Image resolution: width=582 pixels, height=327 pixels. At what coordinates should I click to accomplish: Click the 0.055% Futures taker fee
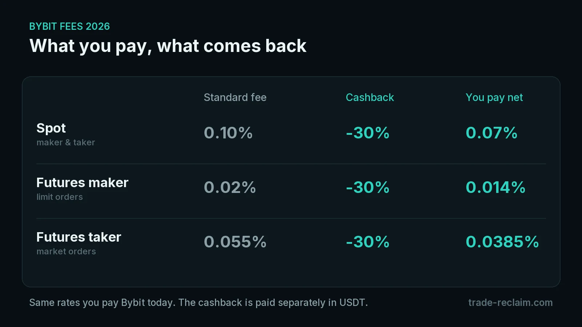pyautogui.click(x=235, y=242)
